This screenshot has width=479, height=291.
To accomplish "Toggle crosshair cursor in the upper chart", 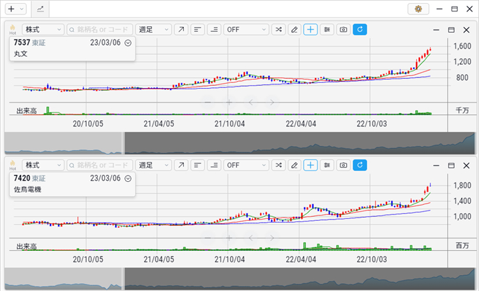I will 311,29.
